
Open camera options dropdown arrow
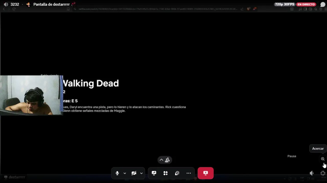[x=141, y=173]
